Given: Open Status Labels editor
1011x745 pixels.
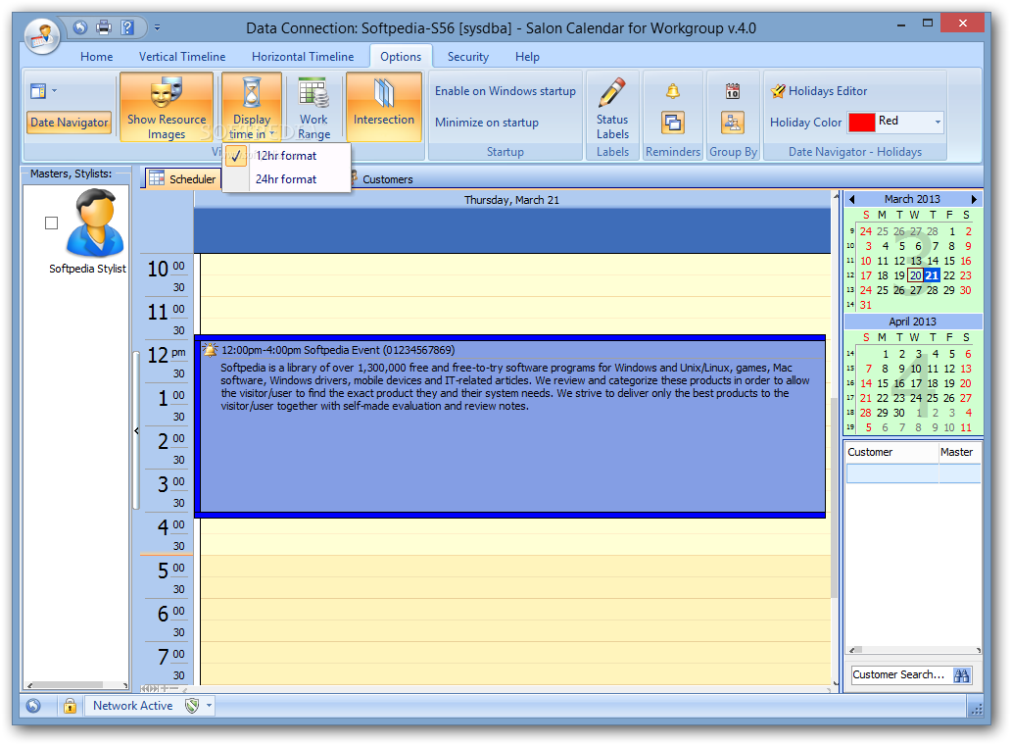Looking at the screenshot, I should pos(612,109).
